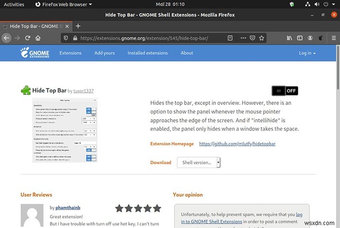The image size is (340, 228).
Task: Click phamthainb reviewer avatar
Action: point(32,215)
